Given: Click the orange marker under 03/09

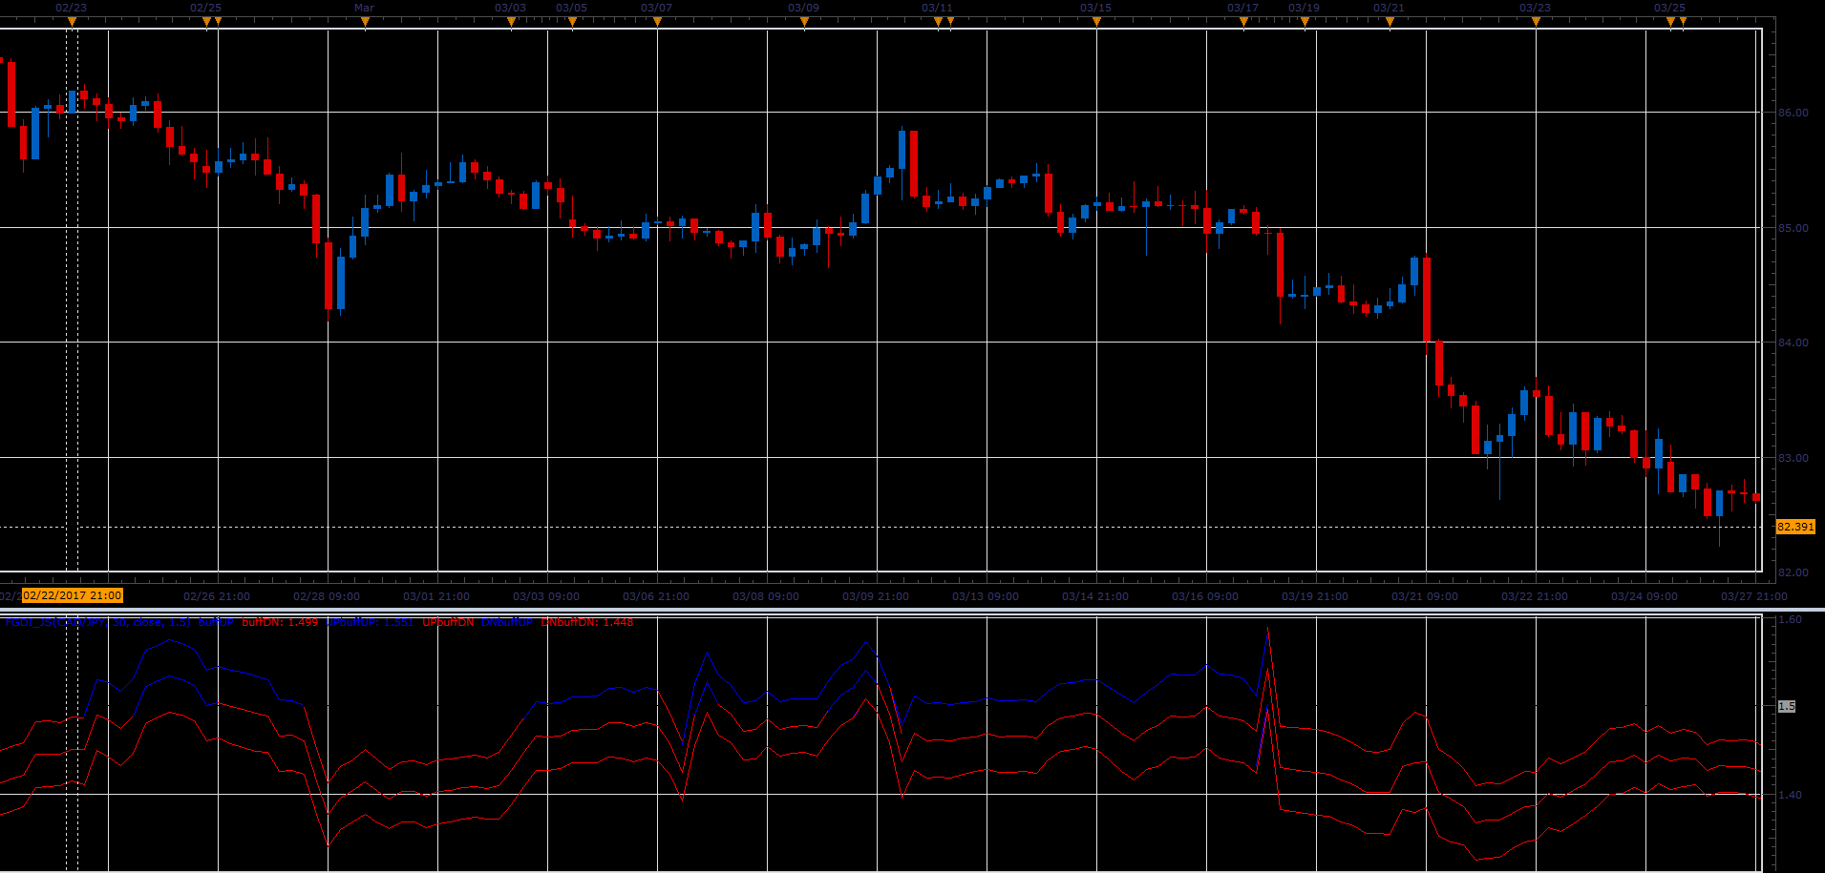Looking at the screenshot, I should 804,22.
